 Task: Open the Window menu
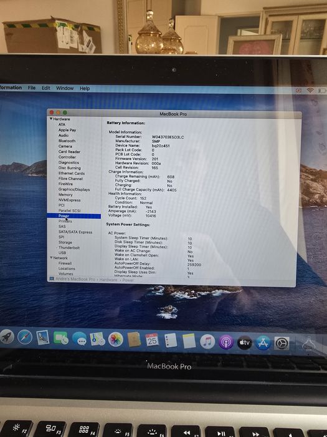tap(65, 88)
